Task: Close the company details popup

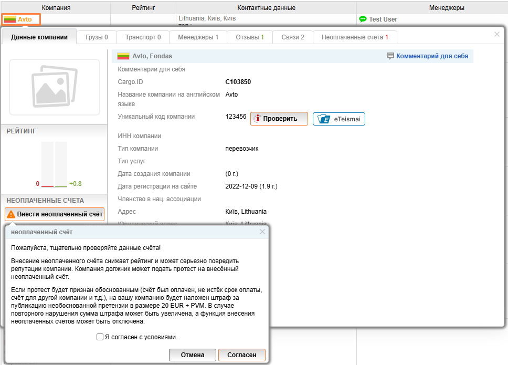Action: pyautogui.click(x=497, y=34)
